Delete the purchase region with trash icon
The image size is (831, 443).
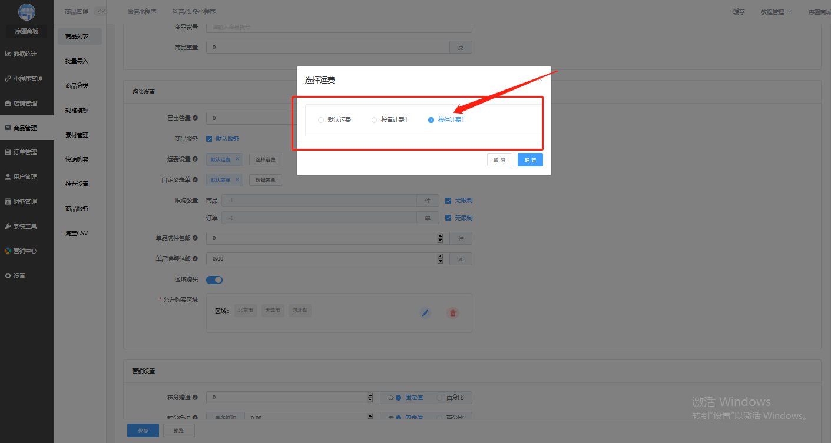click(453, 313)
